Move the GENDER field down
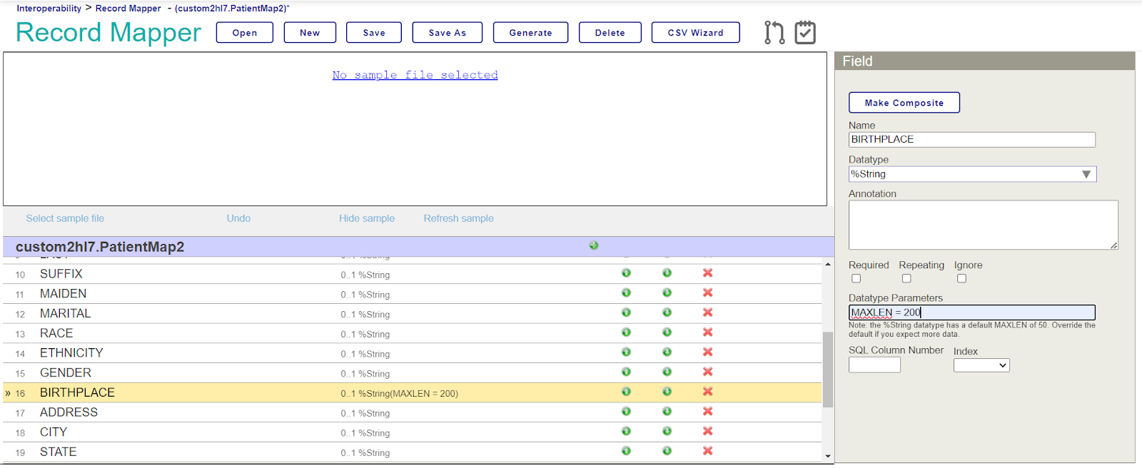This screenshot has width=1142, height=468. 667,372
